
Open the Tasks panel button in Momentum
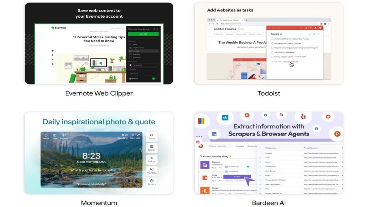coord(152,137)
